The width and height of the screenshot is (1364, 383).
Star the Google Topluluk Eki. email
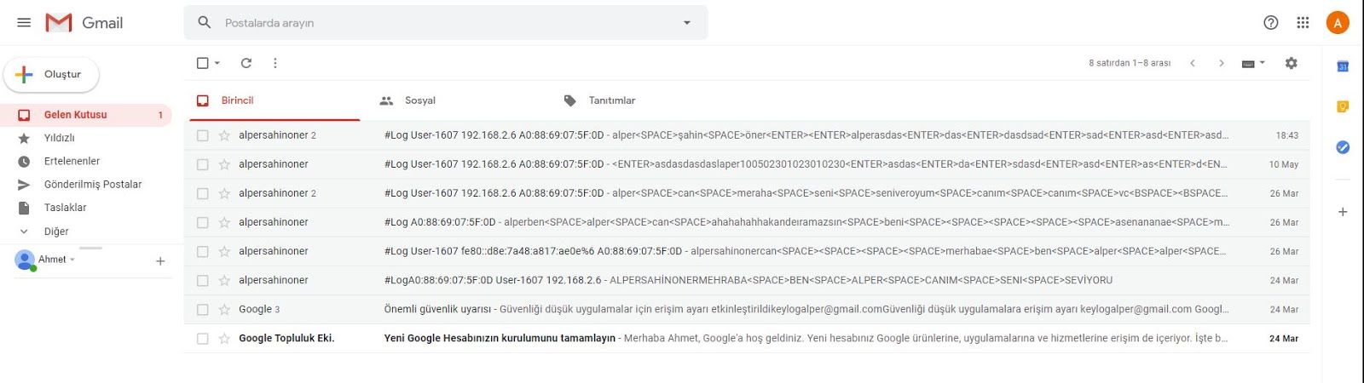(x=224, y=339)
